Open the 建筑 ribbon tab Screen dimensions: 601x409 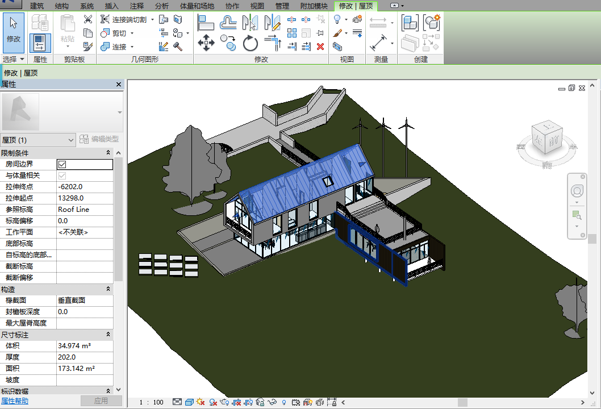(36, 6)
